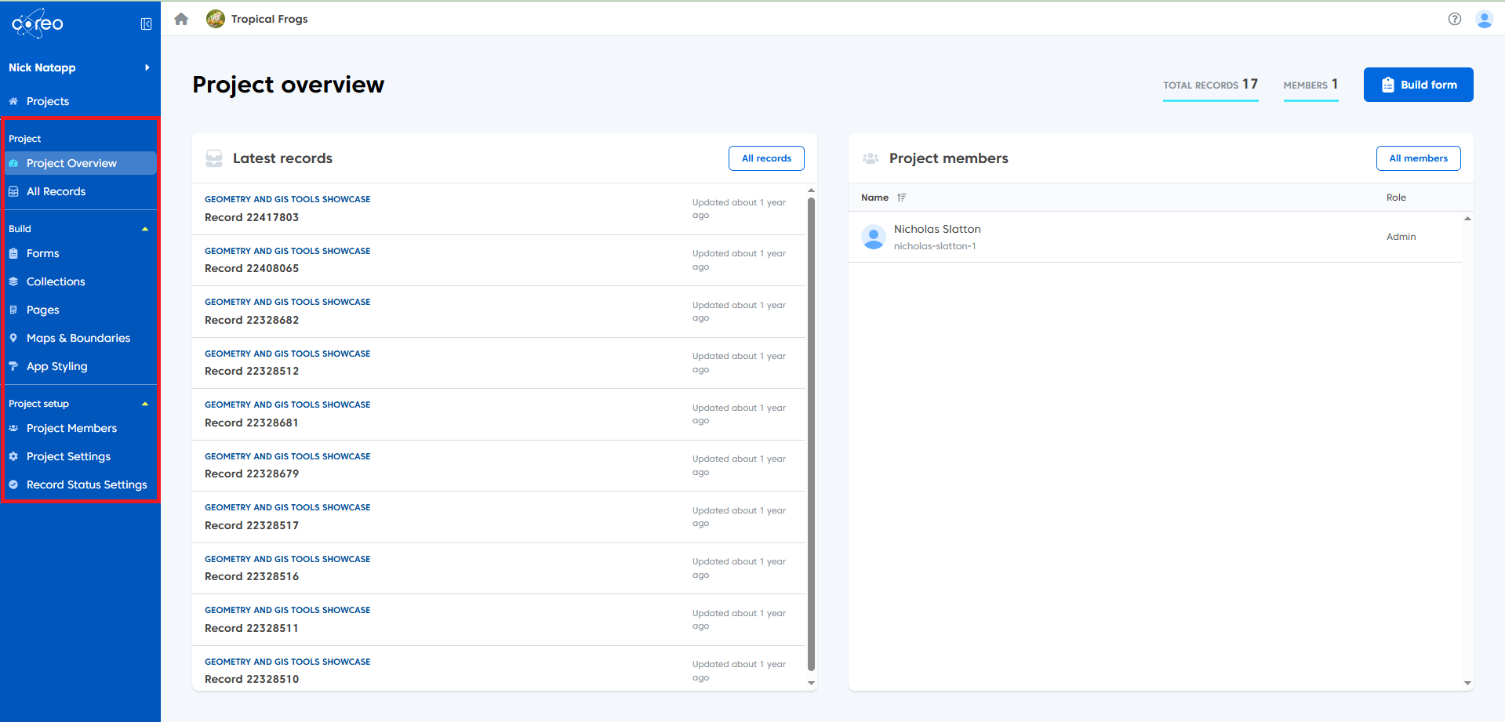
Task: Collapse the Project setup section
Action: click(145, 403)
